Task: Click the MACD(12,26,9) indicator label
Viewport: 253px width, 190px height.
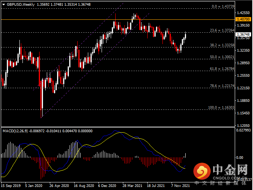Action: click(15, 131)
